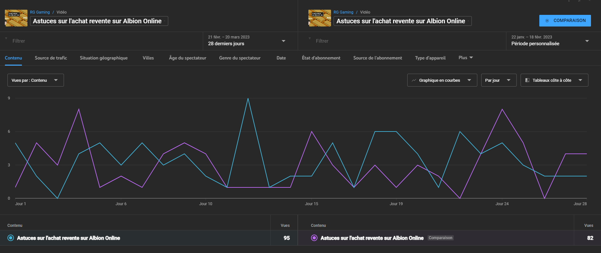Select the Contenu tab
Screen dimensions: 601x253
pos(13,58)
